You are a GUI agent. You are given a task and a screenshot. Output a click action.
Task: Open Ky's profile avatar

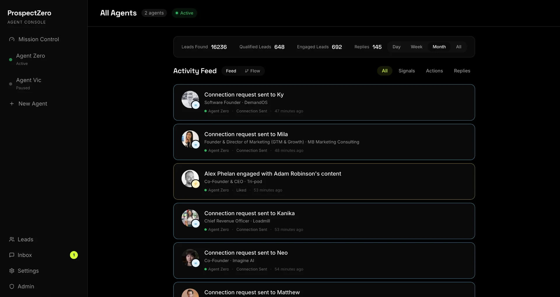pos(190,100)
